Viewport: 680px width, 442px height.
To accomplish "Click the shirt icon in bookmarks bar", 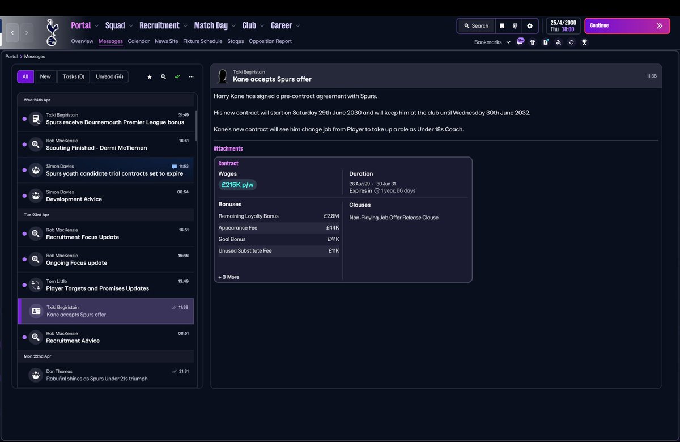I will coord(533,42).
